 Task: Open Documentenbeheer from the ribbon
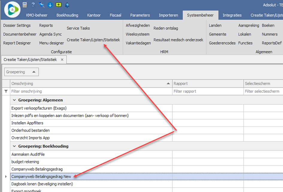pos(20,34)
